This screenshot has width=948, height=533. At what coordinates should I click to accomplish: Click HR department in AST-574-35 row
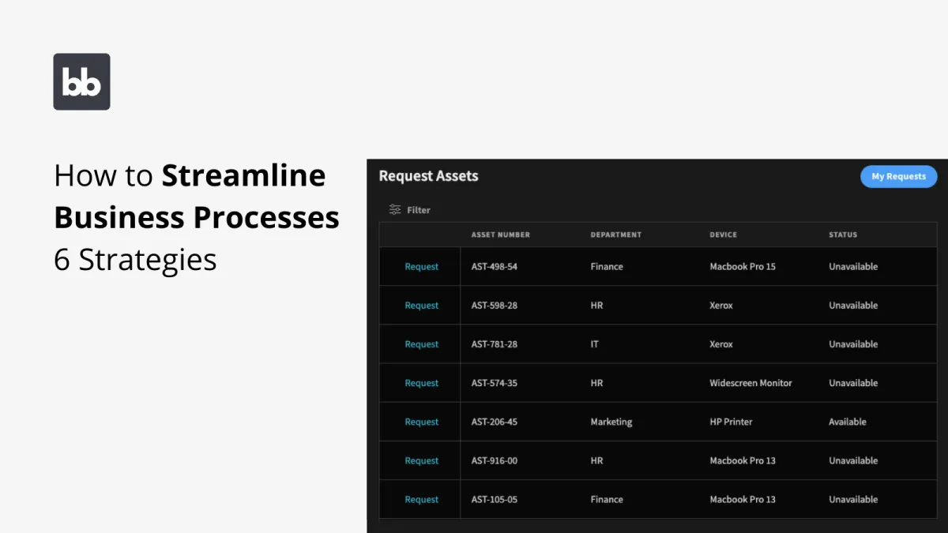596,383
